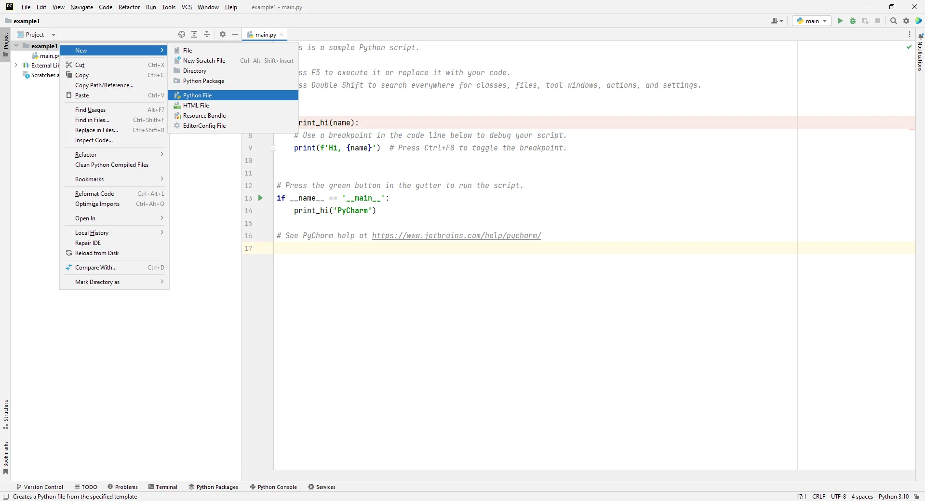Create New Scratch File

(x=233, y=61)
